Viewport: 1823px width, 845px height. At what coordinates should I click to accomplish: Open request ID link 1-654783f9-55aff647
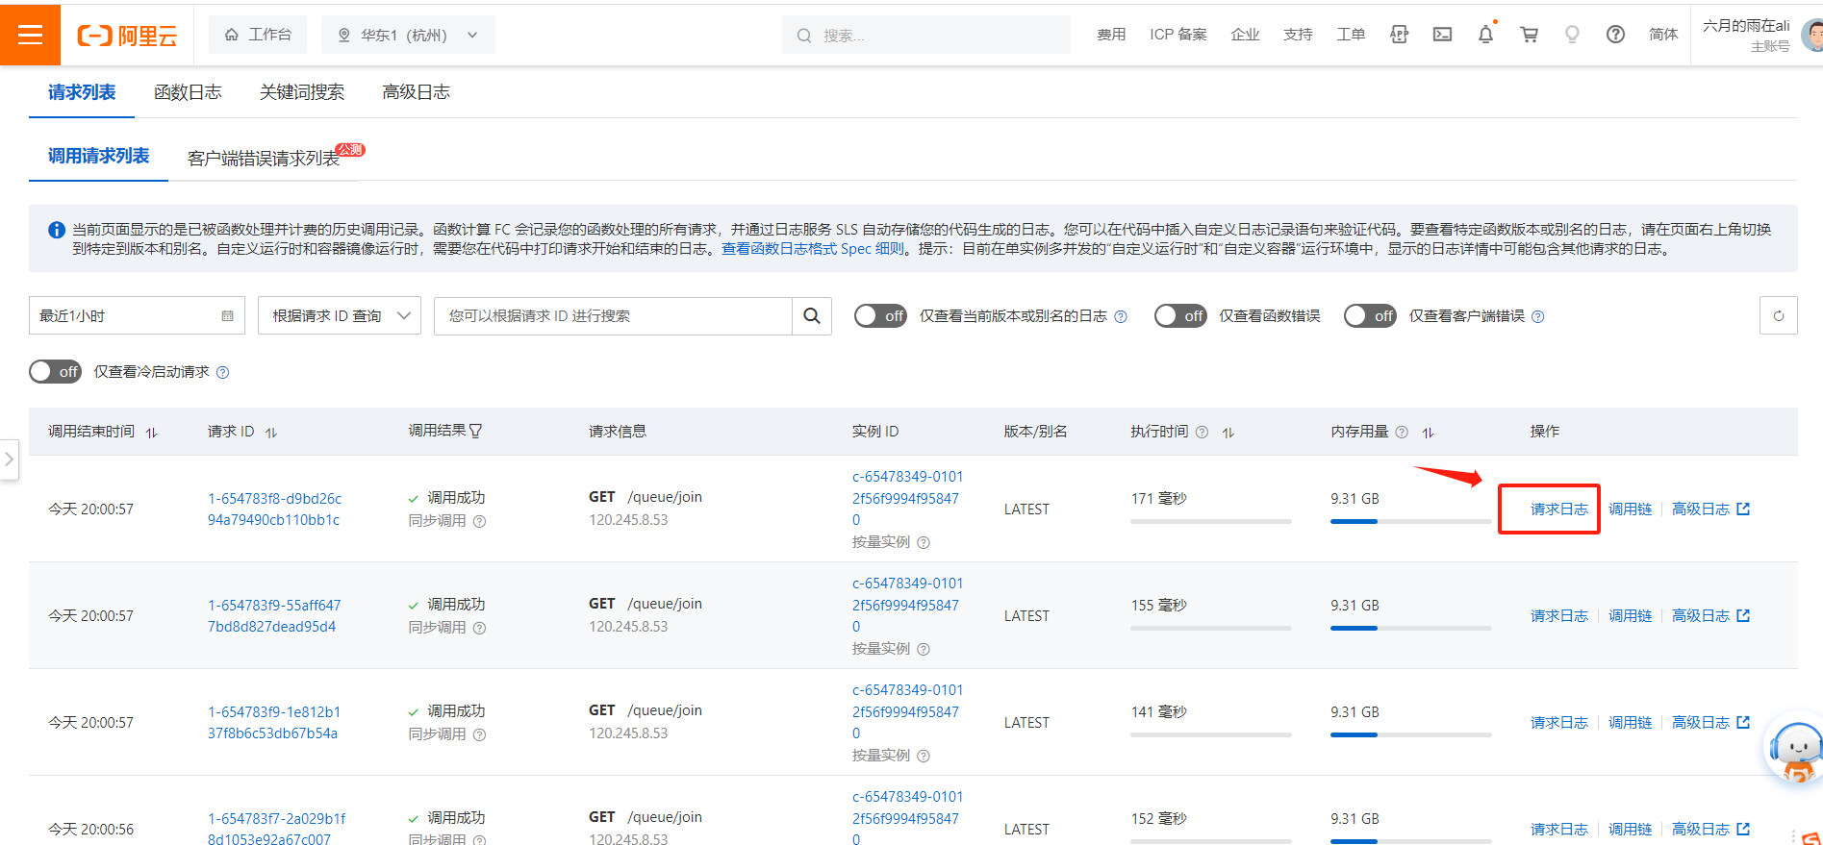[x=274, y=616]
